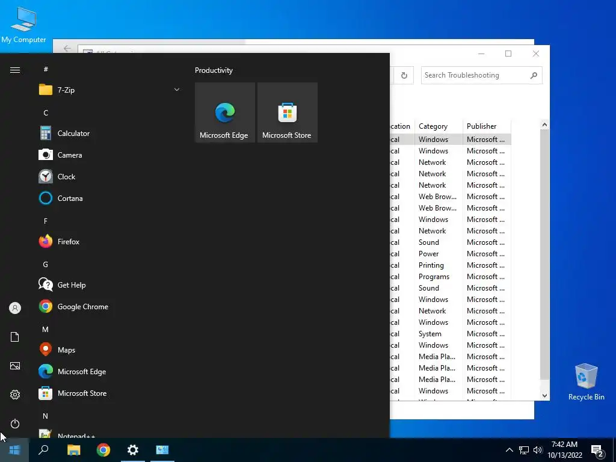The width and height of the screenshot is (616, 462).
Task: Click the Microsoft Store productivity tile
Action: (x=287, y=112)
